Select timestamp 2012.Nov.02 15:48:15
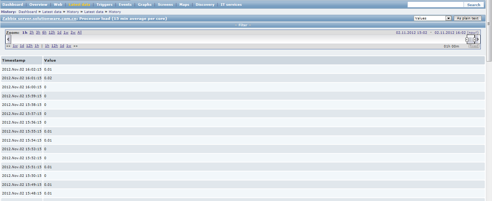 [x=22, y=193]
